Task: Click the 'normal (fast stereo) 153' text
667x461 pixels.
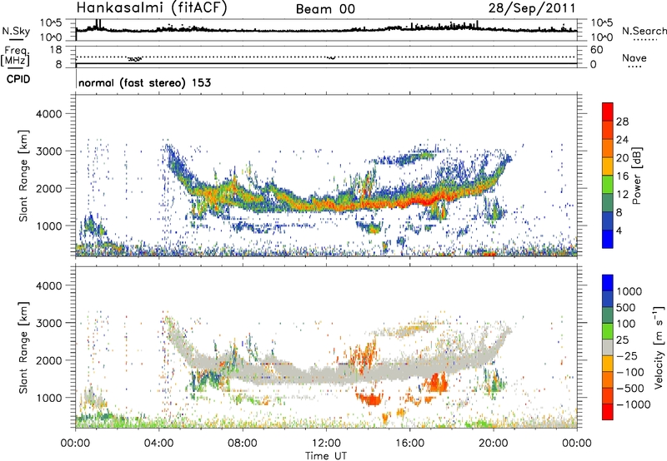Action: [x=144, y=82]
